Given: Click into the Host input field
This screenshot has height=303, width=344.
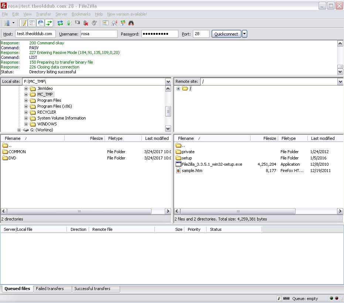Looking at the screenshot, I should pyautogui.click(x=35, y=34).
